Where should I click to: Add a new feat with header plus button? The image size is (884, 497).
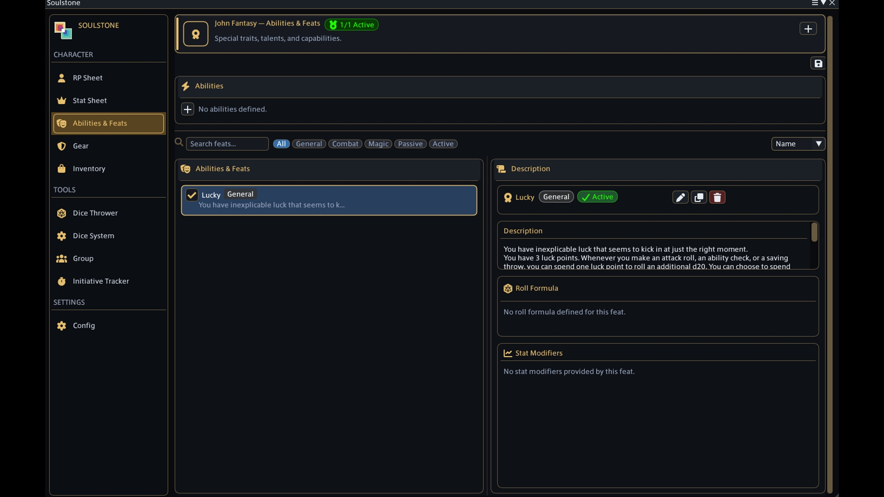point(808,29)
